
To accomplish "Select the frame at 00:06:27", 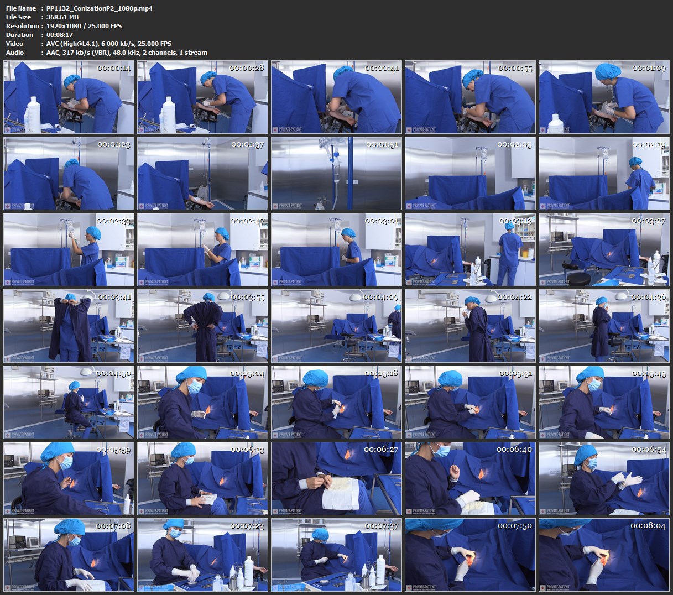I will [x=336, y=478].
